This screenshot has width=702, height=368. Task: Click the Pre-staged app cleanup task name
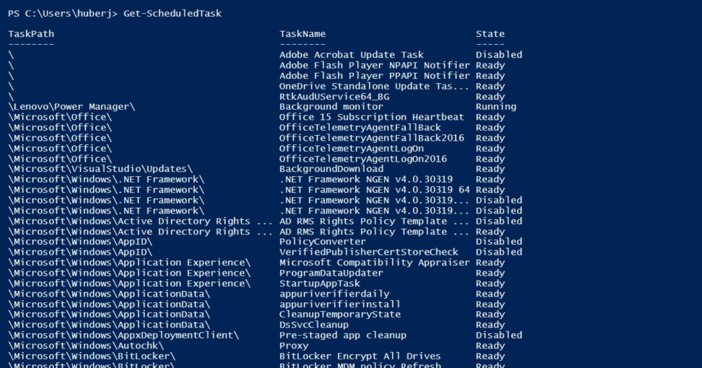[x=342, y=335]
